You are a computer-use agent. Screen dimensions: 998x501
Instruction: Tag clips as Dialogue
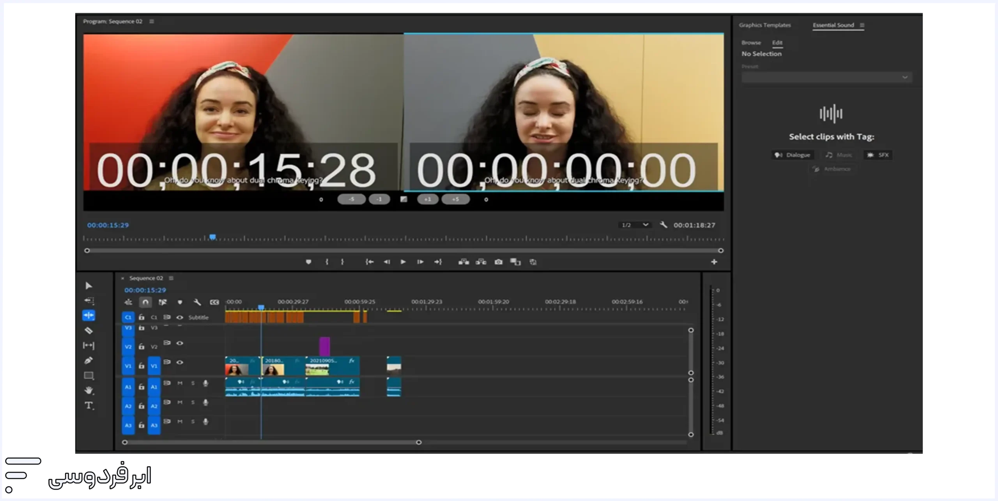[793, 155]
